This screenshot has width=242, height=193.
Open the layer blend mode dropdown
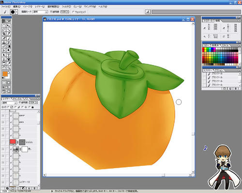(9, 103)
